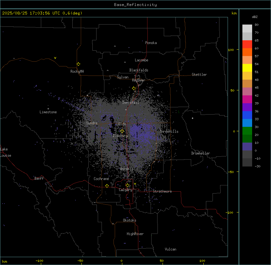Click the yellow diamond marker beside RockyMH

79,64
